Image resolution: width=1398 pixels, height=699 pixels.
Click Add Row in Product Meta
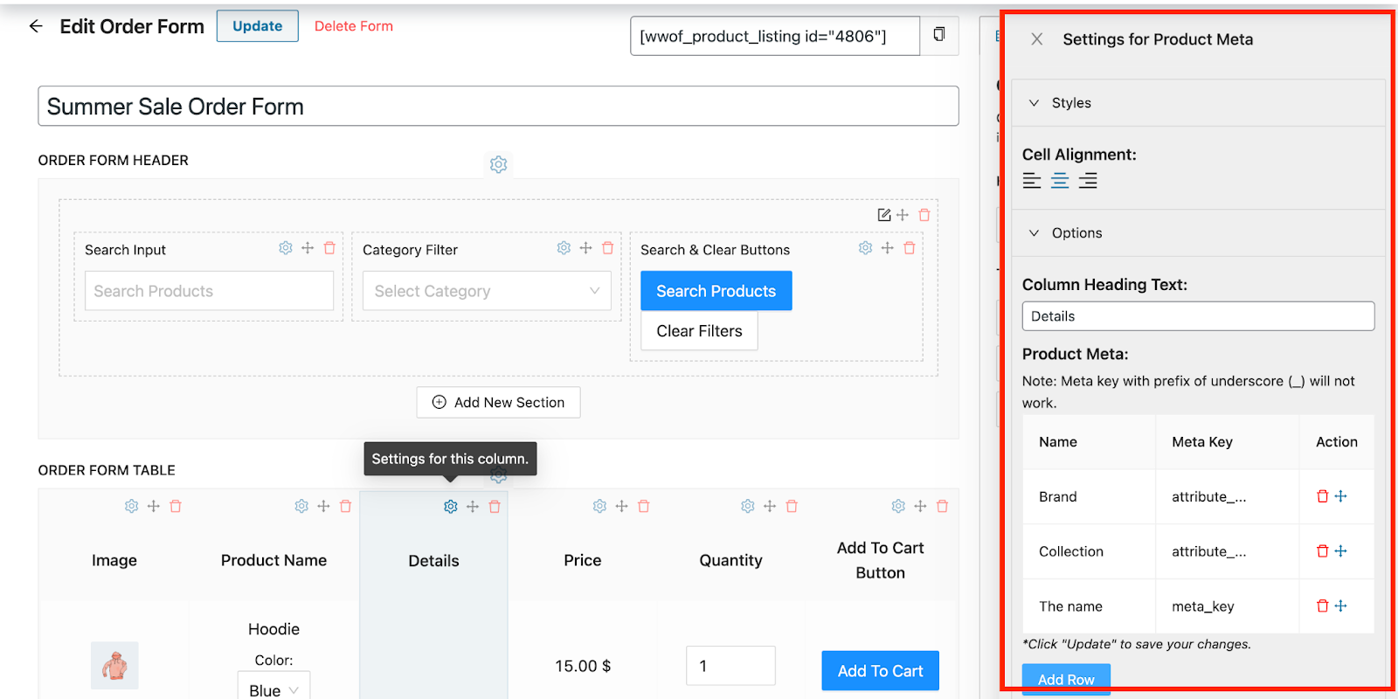coord(1066,680)
